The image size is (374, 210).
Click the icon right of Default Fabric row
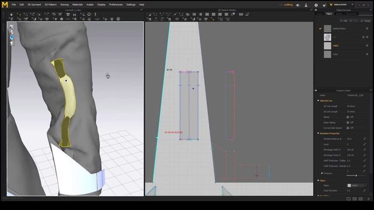coord(367,29)
